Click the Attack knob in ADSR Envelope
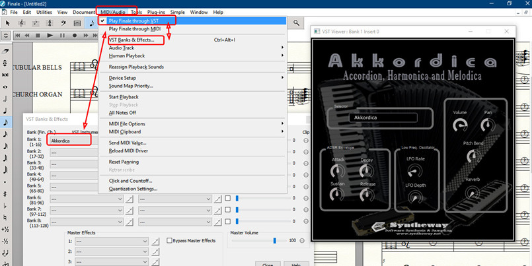 337,172
